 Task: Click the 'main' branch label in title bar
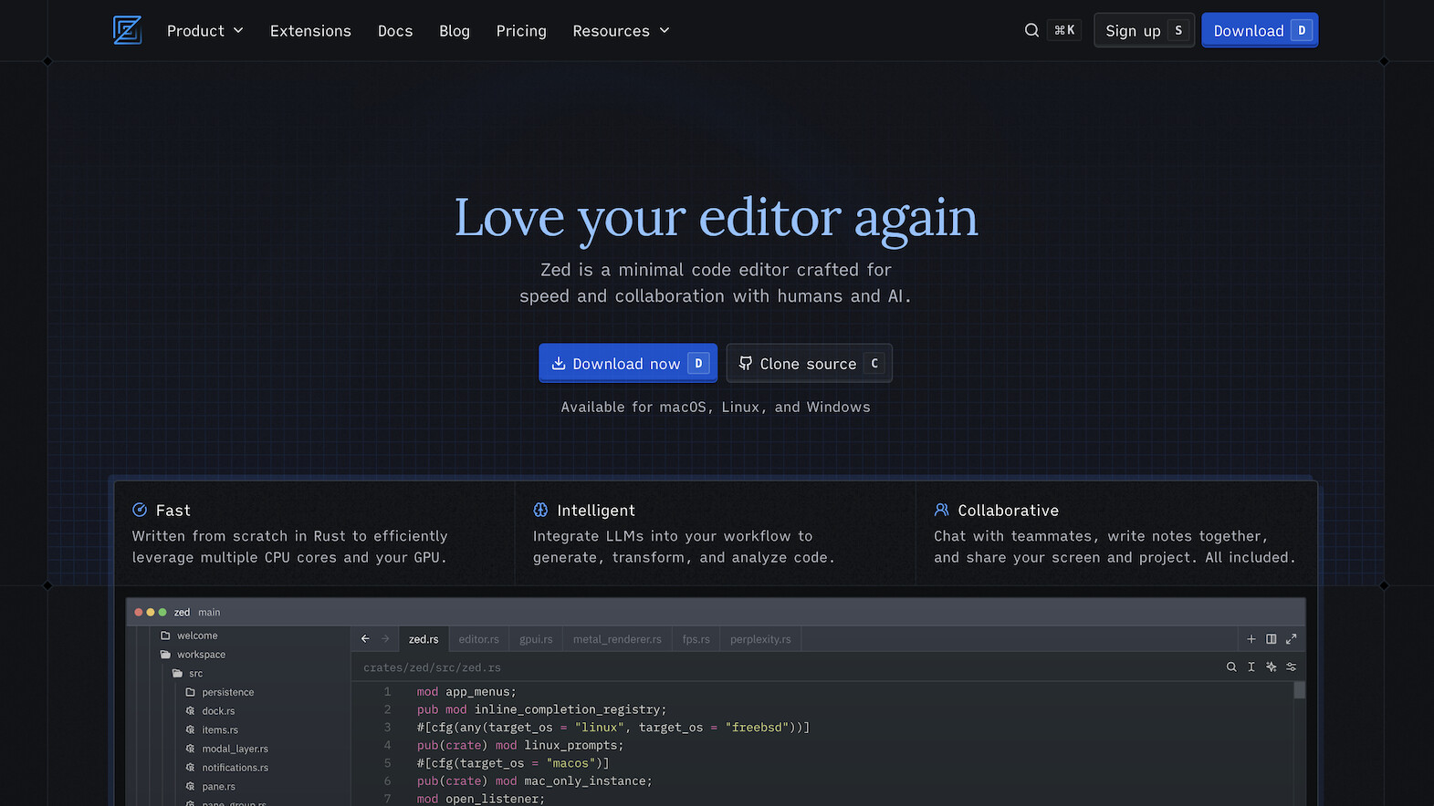pyautogui.click(x=209, y=612)
